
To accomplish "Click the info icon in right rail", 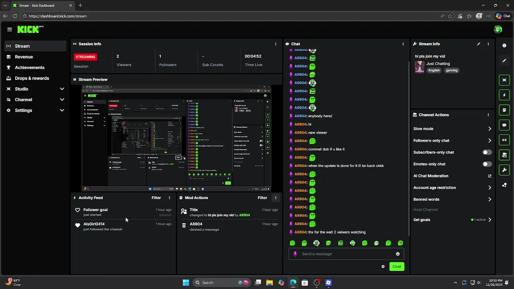I will pyautogui.click(x=504, y=45).
